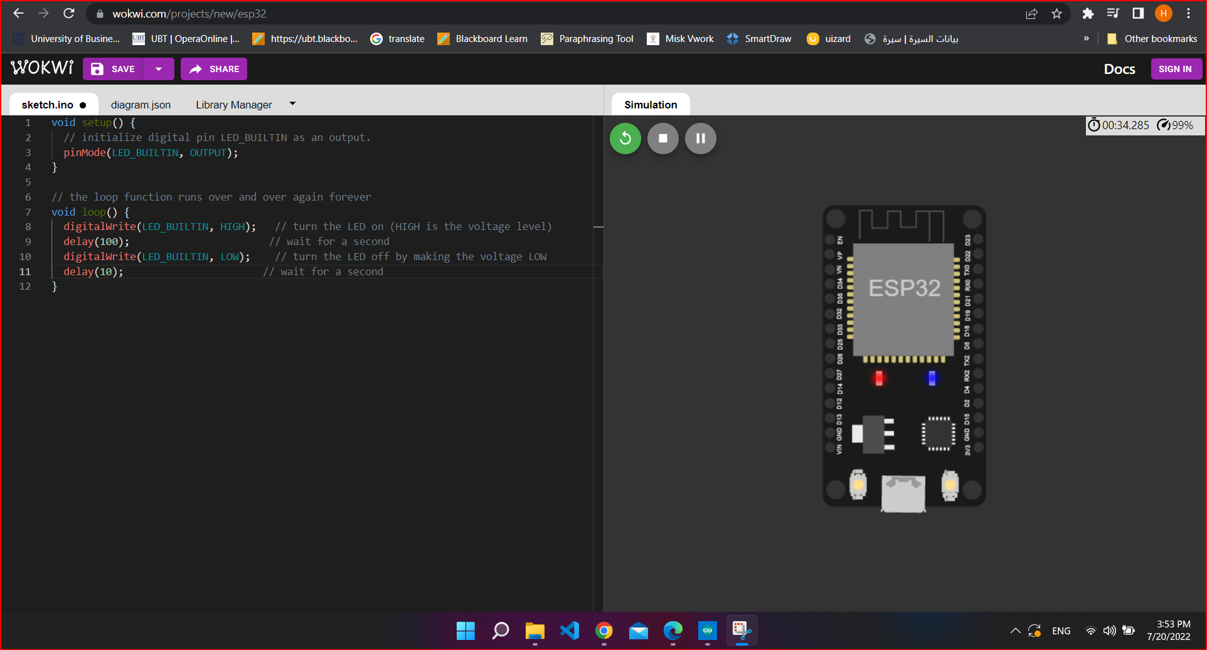This screenshot has width=1207, height=650.
Task: Pause the simulation
Action: click(701, 139)
